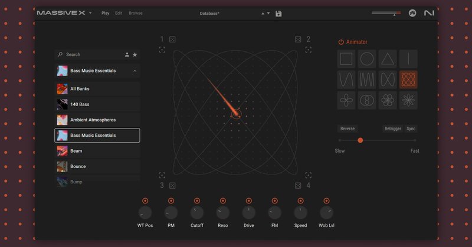This screenshot has width=472, height=247.
Task: Select the vertical line animator shape
Action: pos(408,59)
